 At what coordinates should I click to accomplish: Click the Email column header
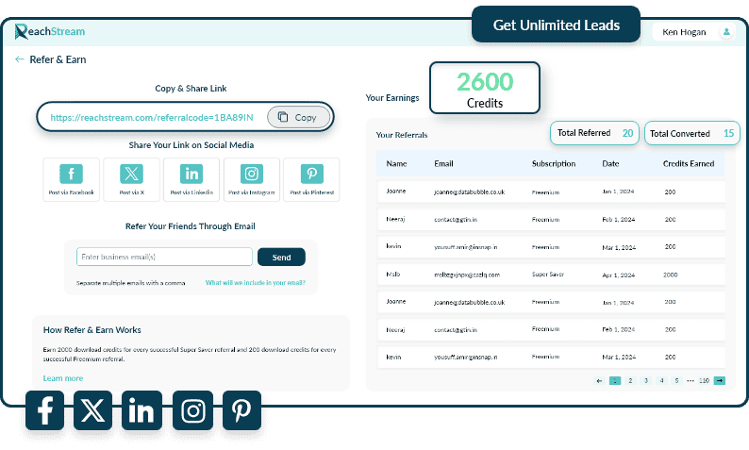coord(443,163)
